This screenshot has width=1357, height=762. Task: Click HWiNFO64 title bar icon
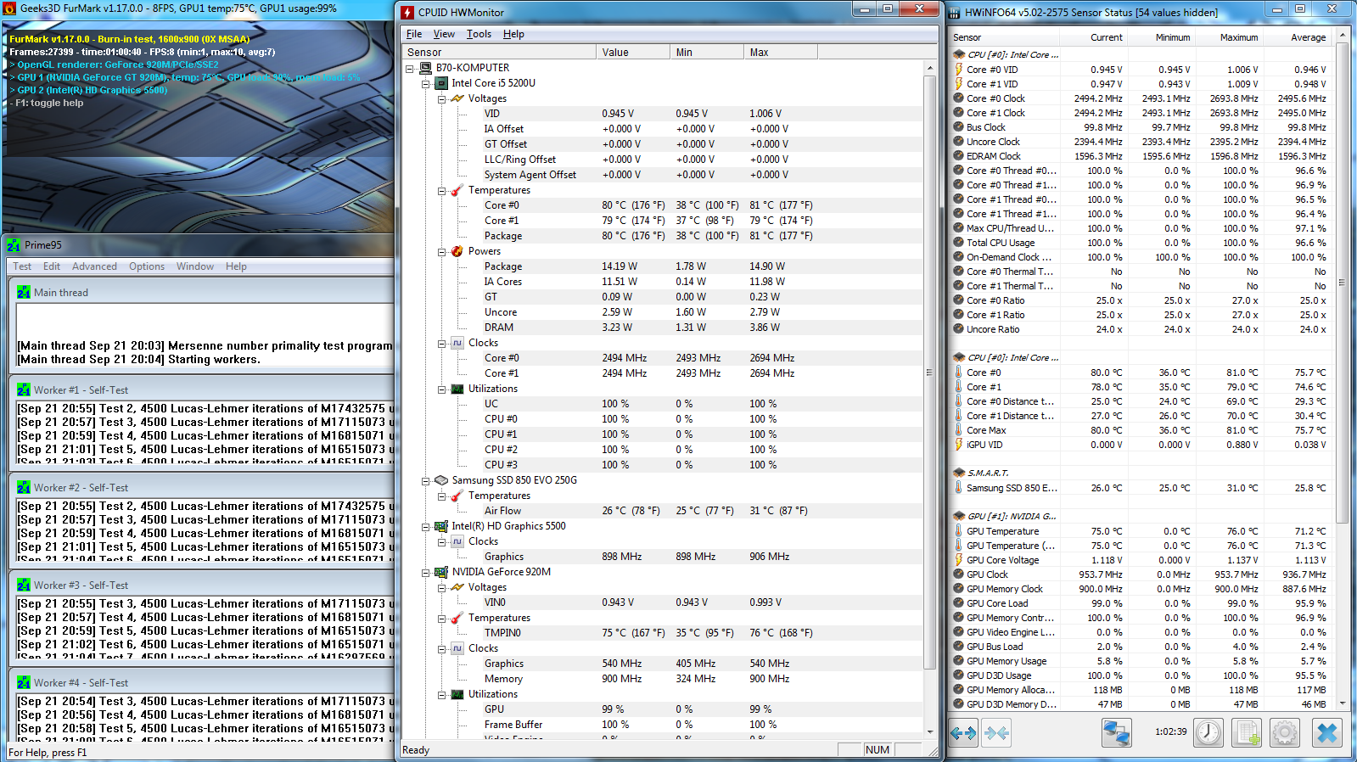coord(955,12)
